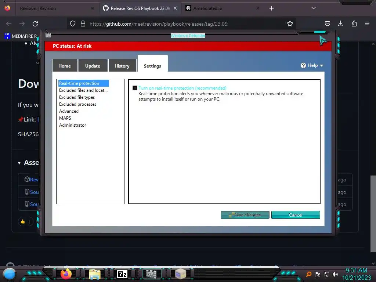Image resolution: width=376 pixels, height=282 pixels.
Task: Reload the current GitHub page
Action: pyautogui.click(x=35, y=24)
